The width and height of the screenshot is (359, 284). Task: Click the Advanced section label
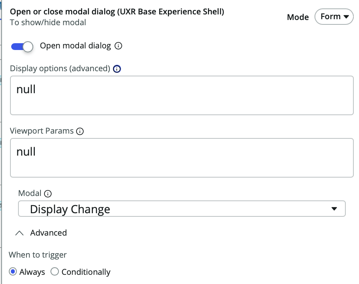click(x=48, y=233)
